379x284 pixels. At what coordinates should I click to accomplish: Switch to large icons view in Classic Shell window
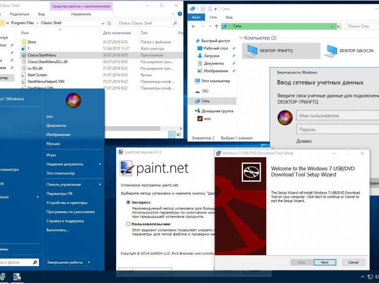(179, 134)
